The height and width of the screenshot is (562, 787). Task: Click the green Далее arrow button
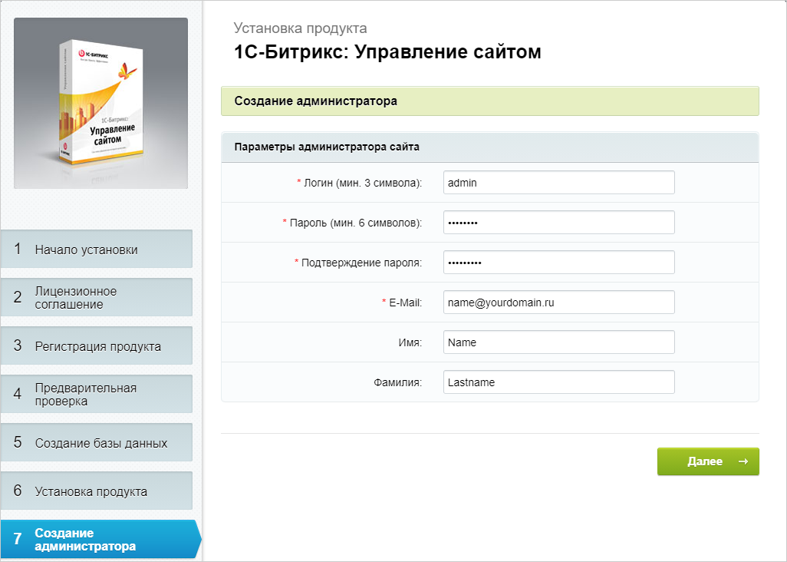706,461
